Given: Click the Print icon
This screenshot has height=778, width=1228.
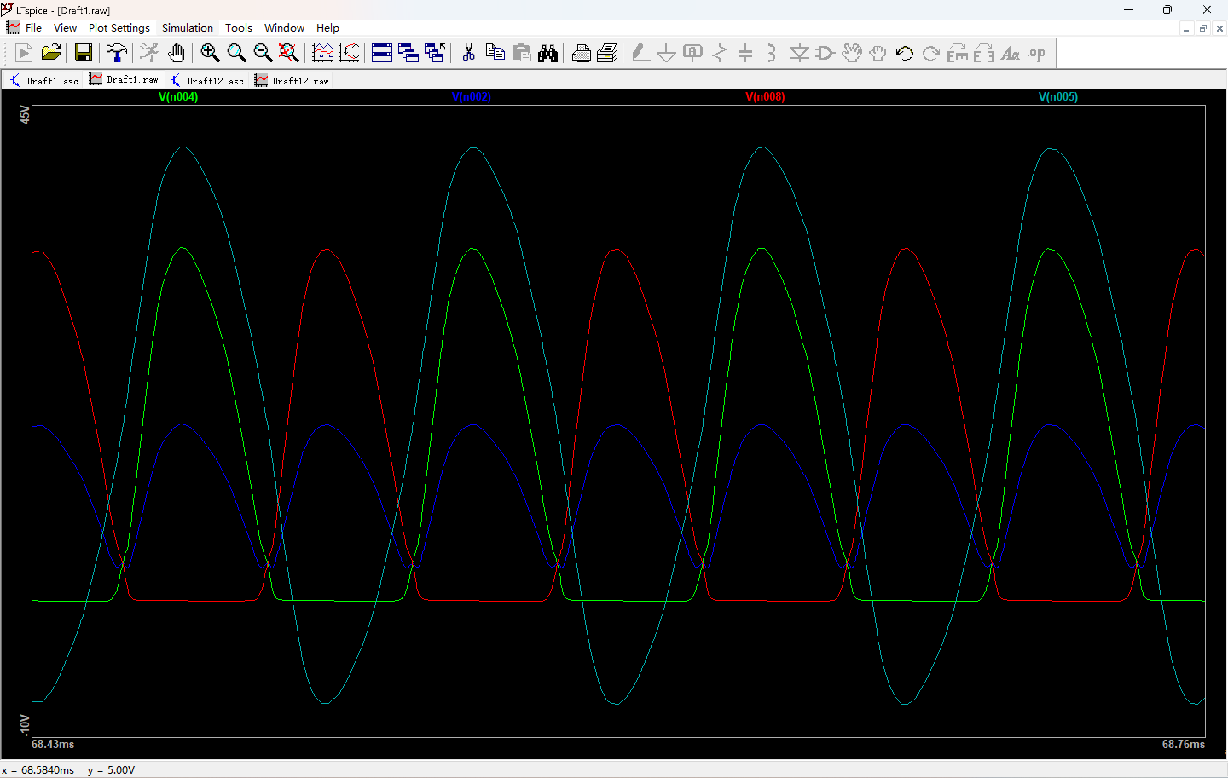Looking at the screenshot, I should coord(581,53).
